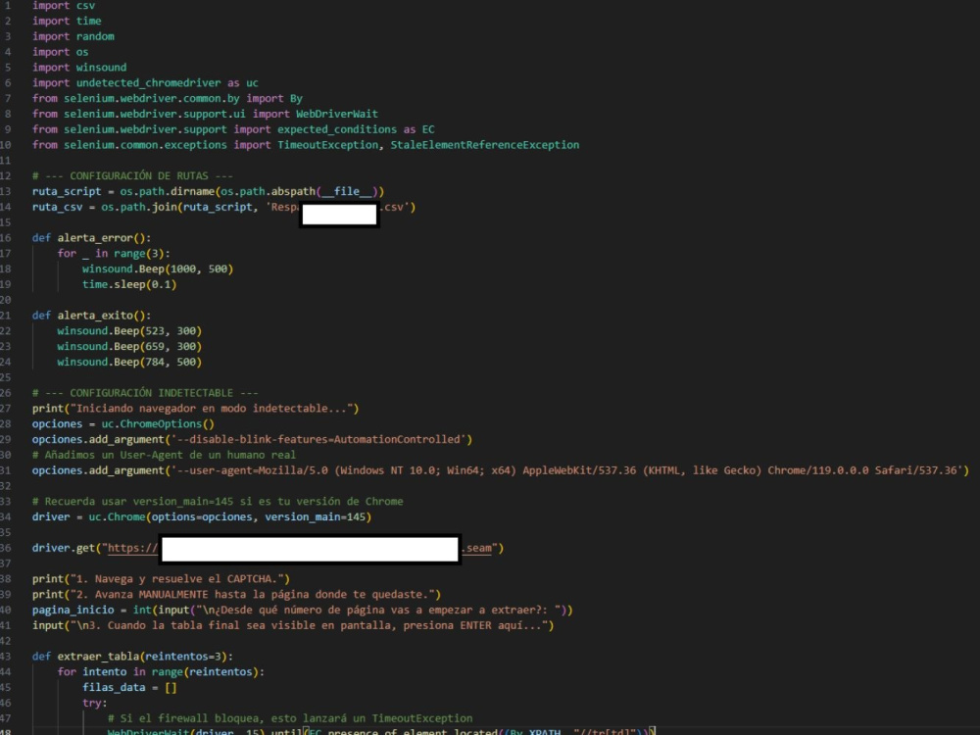Screen dimensions: 980x735
Task: Click the "ruta_script" assignment line
Action: click(208, 191)
